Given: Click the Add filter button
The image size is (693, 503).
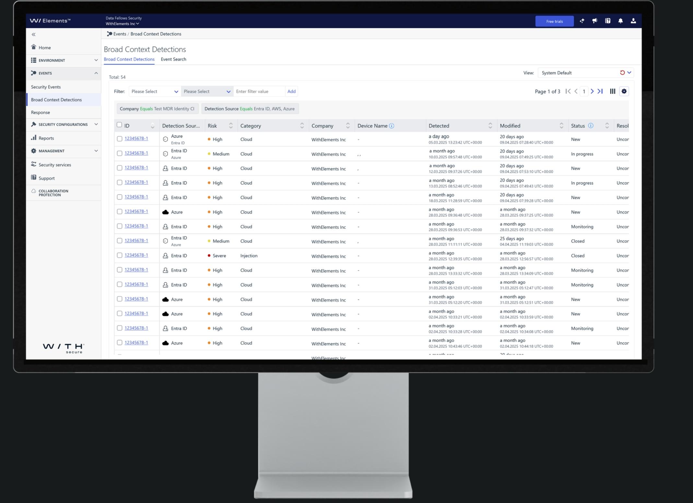Looking at the screenshot, I should (x=291, y=91).
